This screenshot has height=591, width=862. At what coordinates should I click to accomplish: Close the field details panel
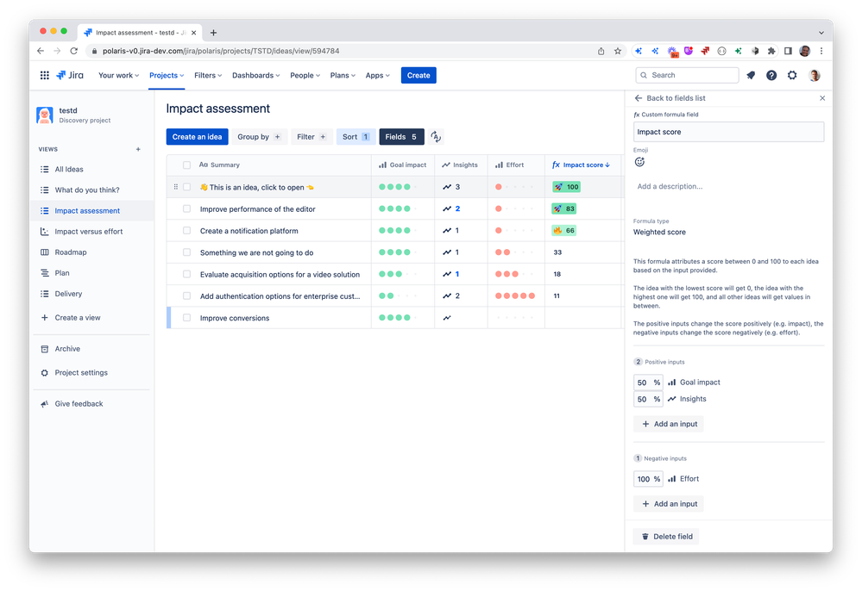pyautogui.click(x=822, y=98)
